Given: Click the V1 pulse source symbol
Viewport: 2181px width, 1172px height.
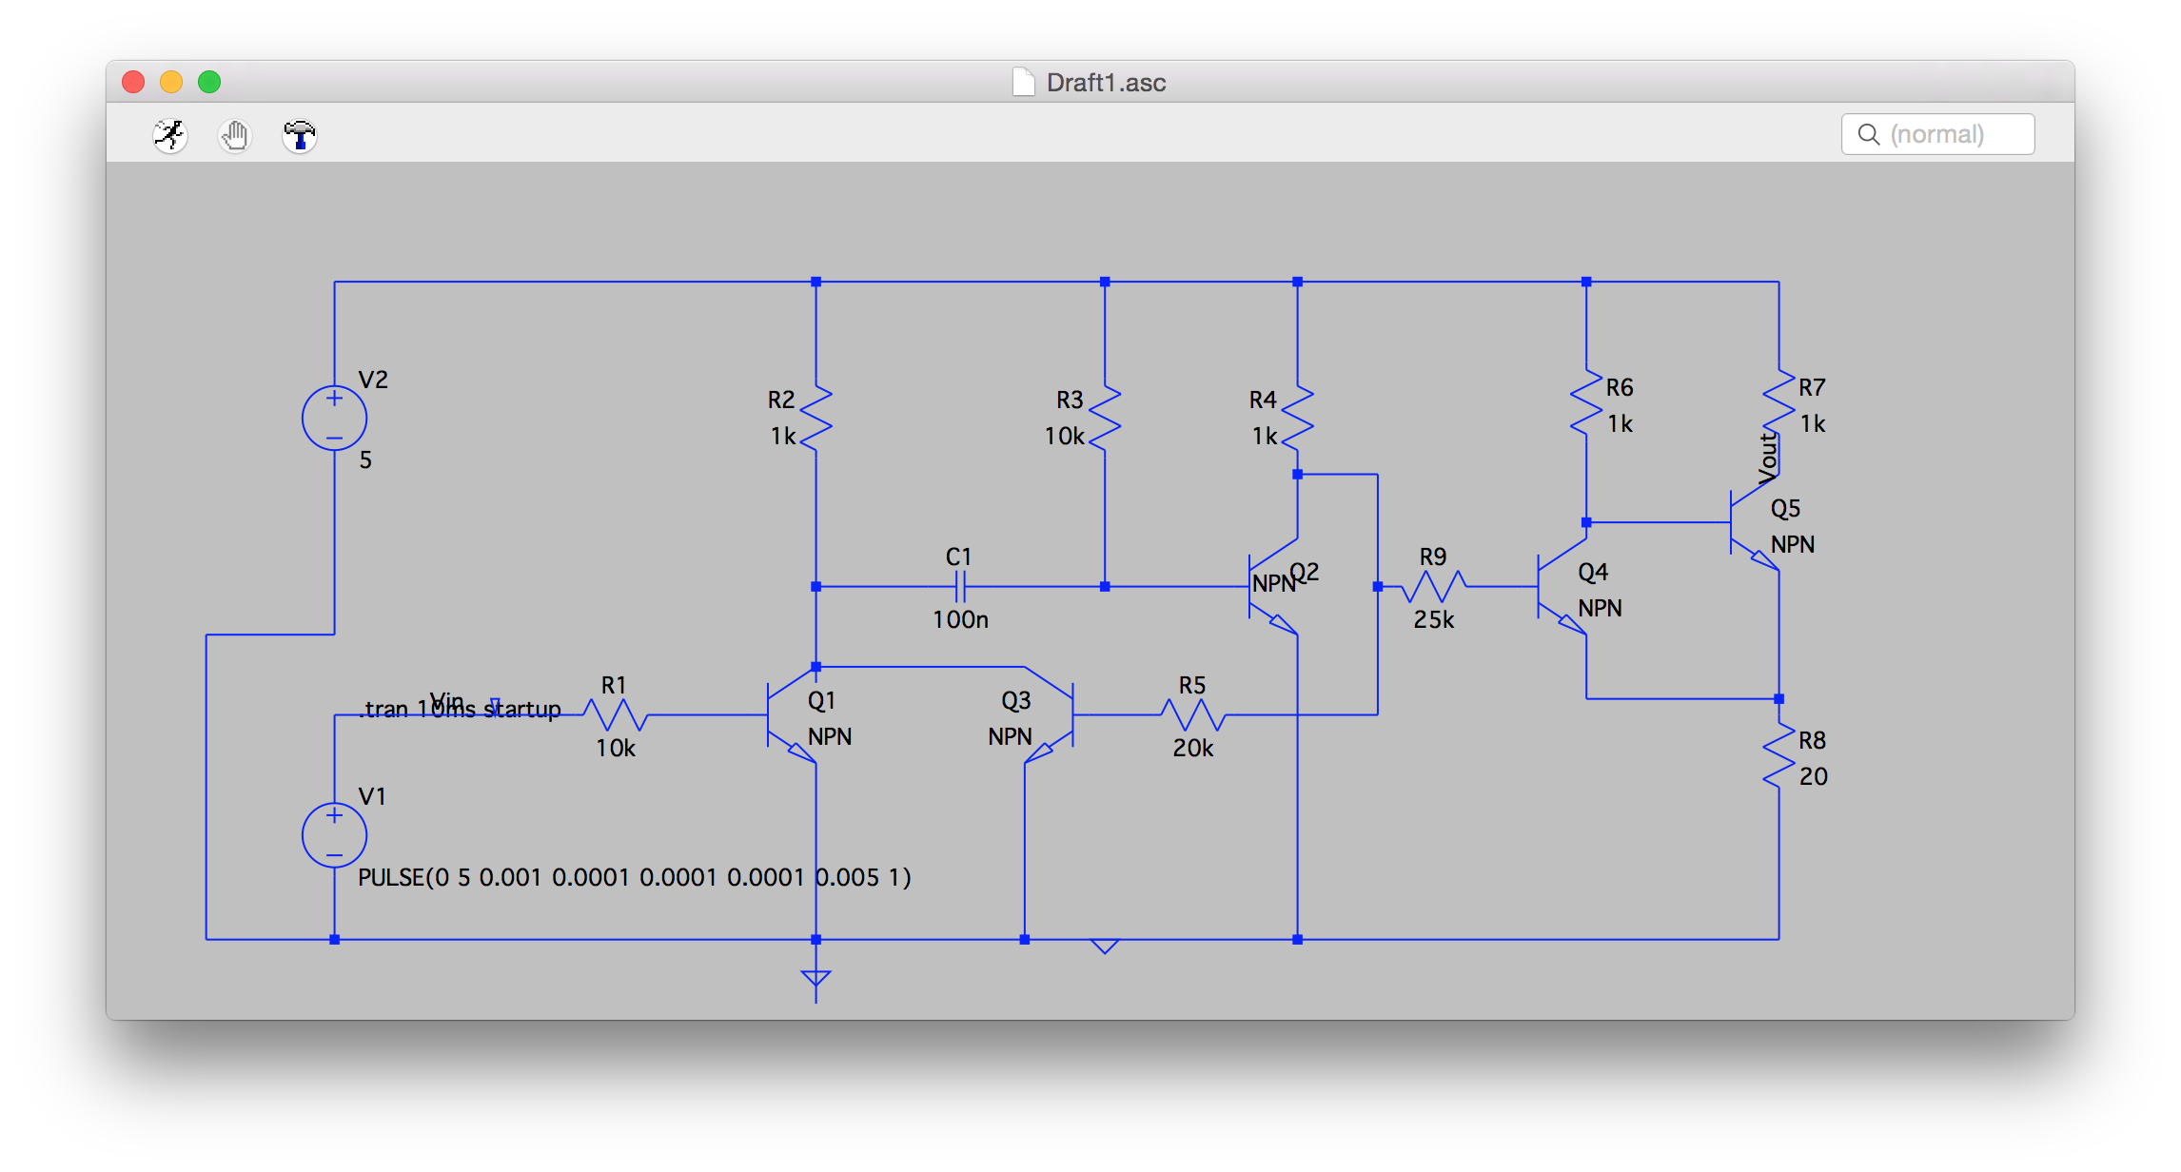Looking at the screenshot, I should 334,834.
